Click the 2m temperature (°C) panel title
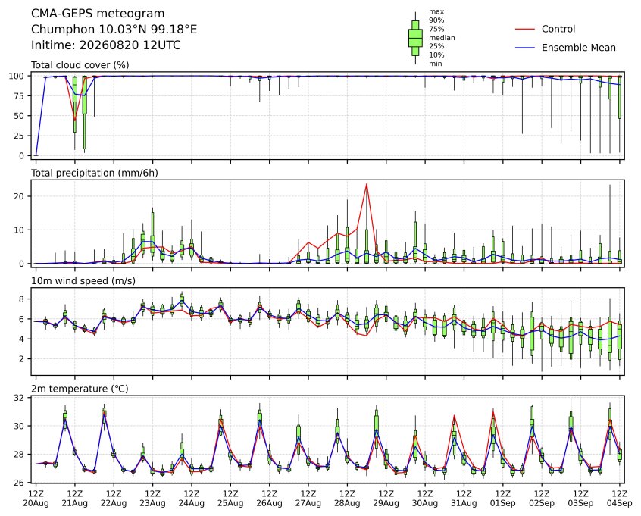Screen dimensions: 641x516 point(80,389)
